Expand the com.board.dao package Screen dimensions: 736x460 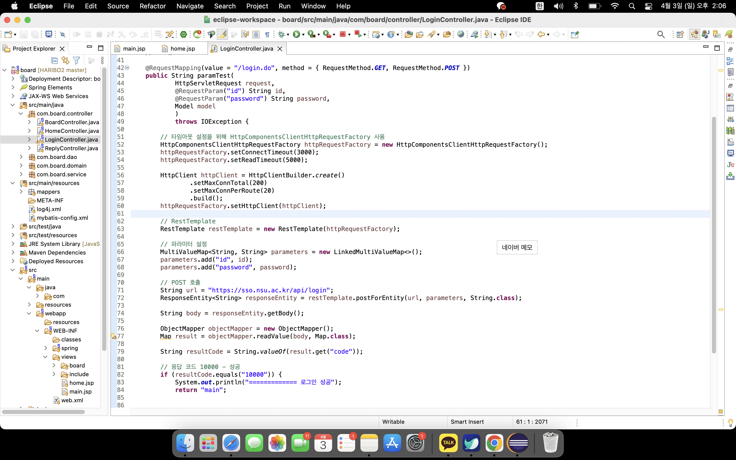click(21, 157)
